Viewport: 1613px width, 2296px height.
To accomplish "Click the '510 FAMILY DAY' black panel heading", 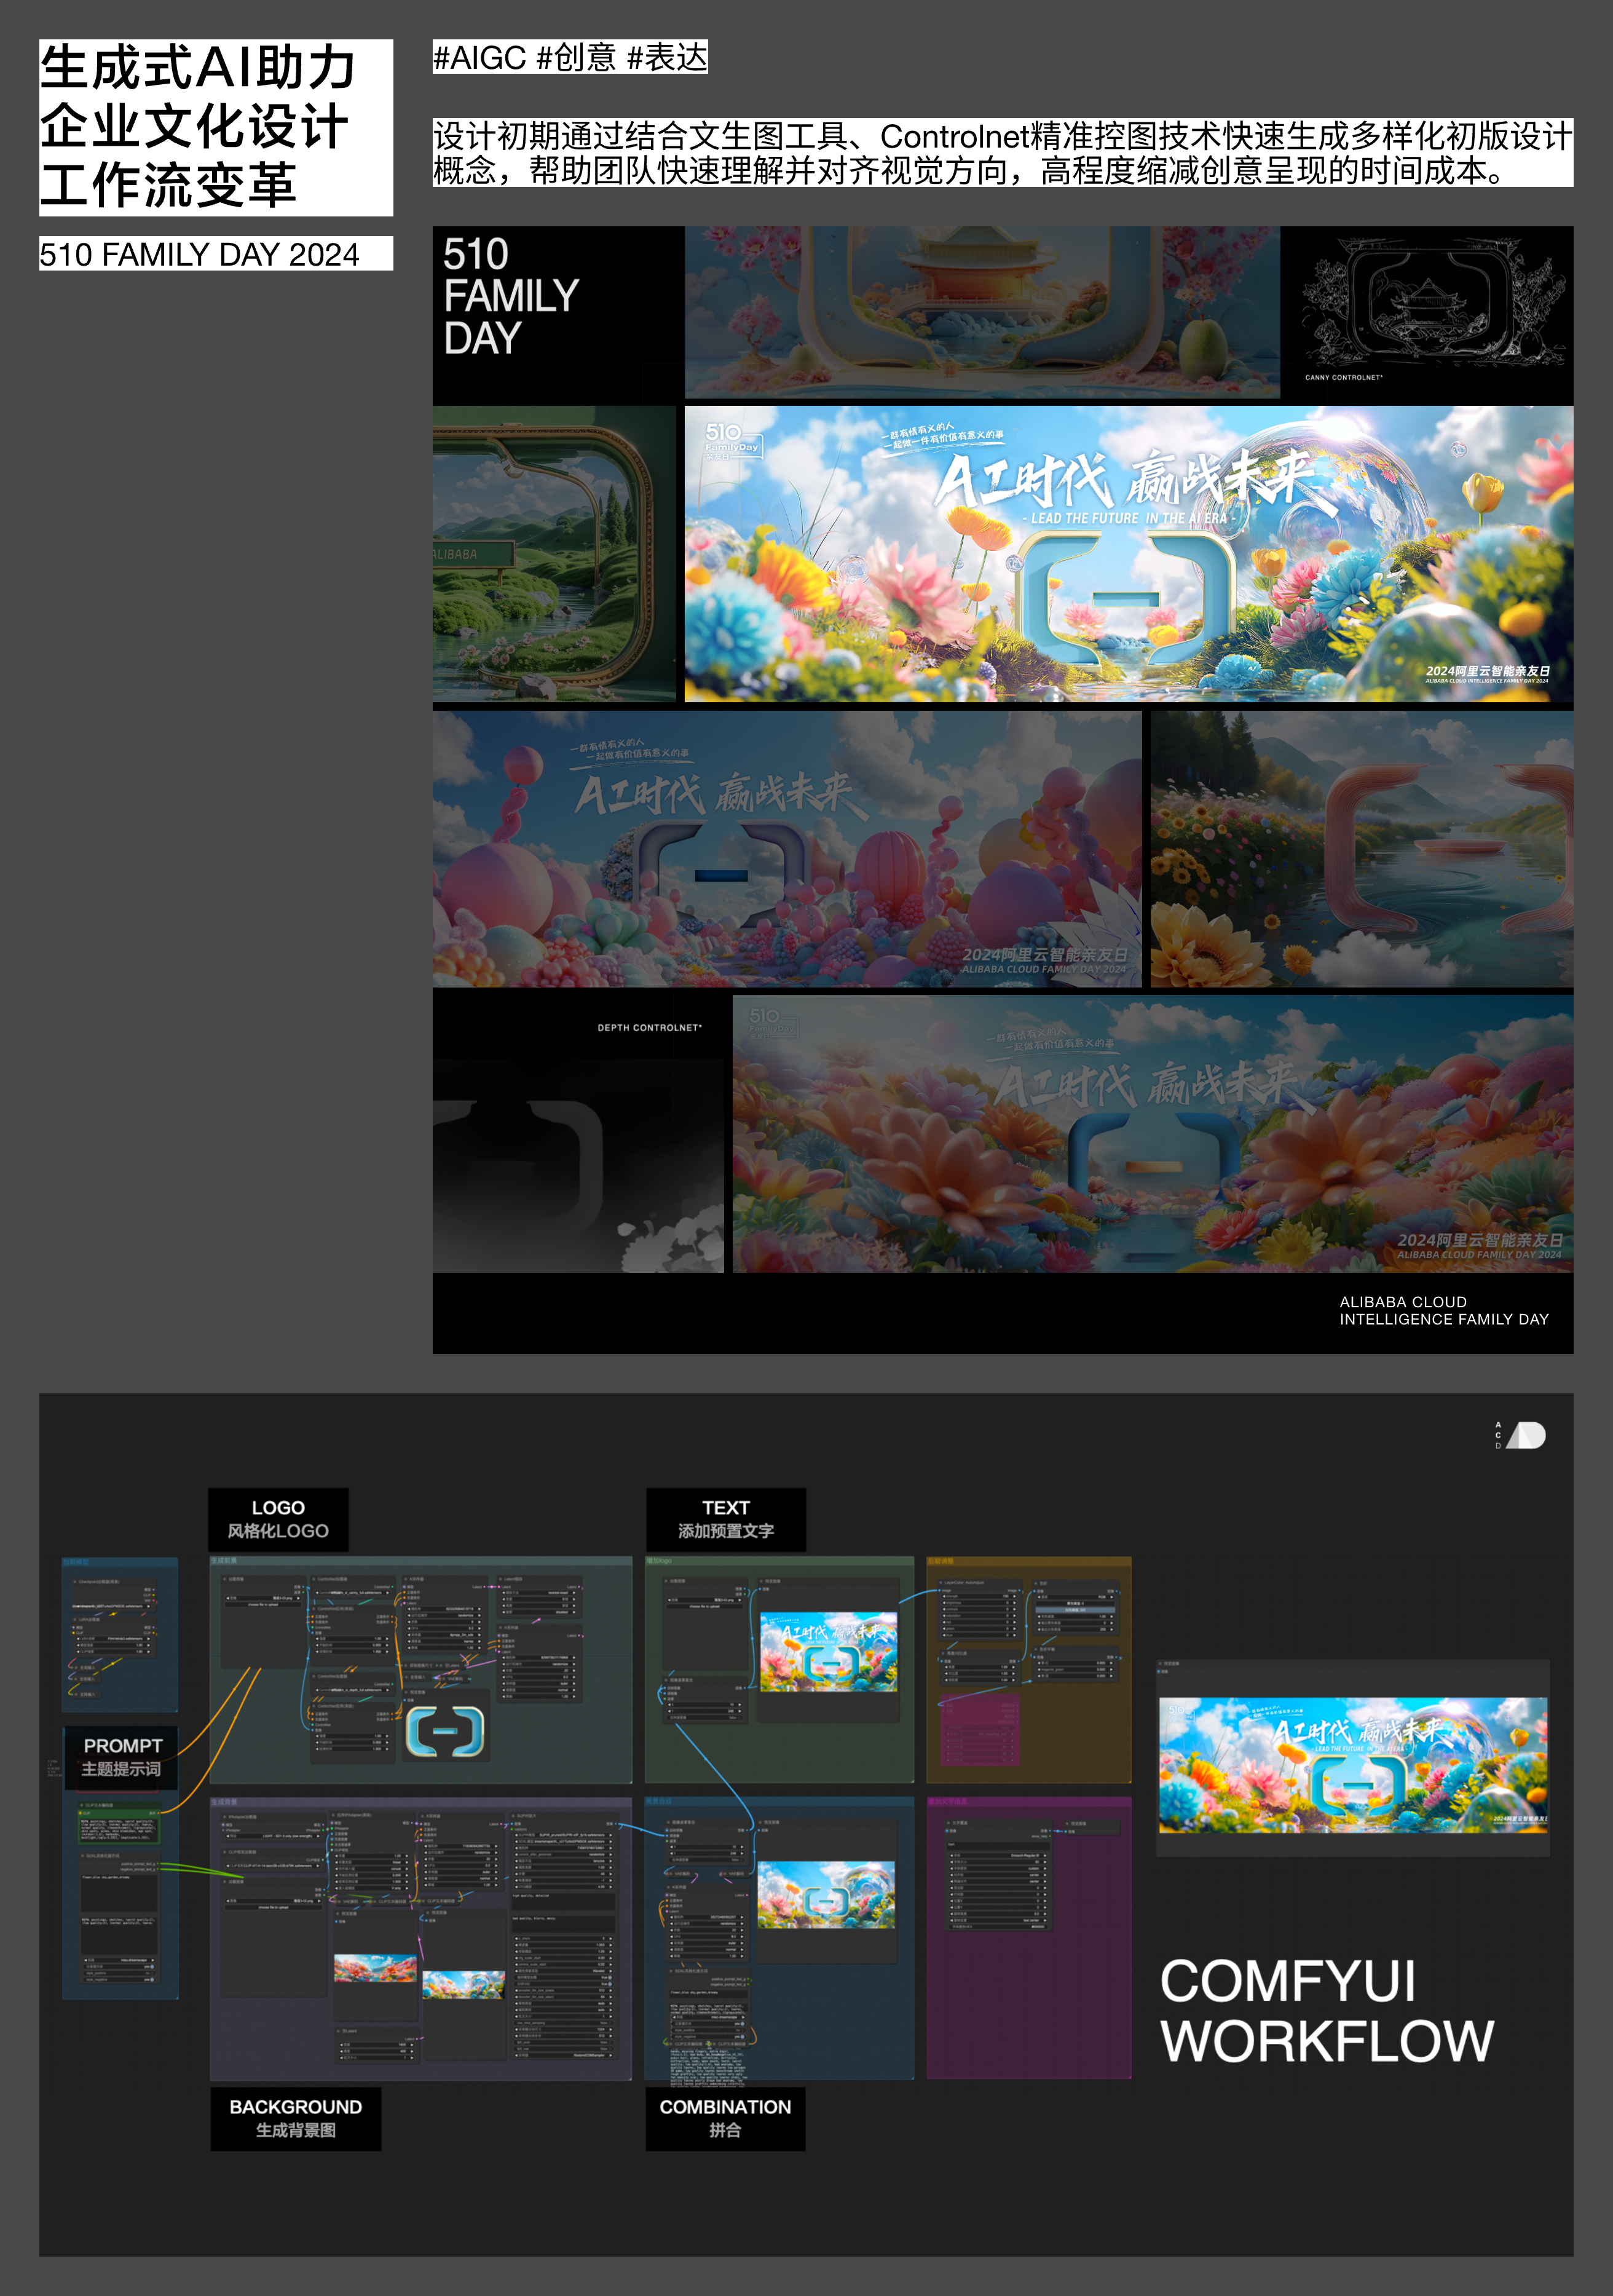I will coord(511,296).
